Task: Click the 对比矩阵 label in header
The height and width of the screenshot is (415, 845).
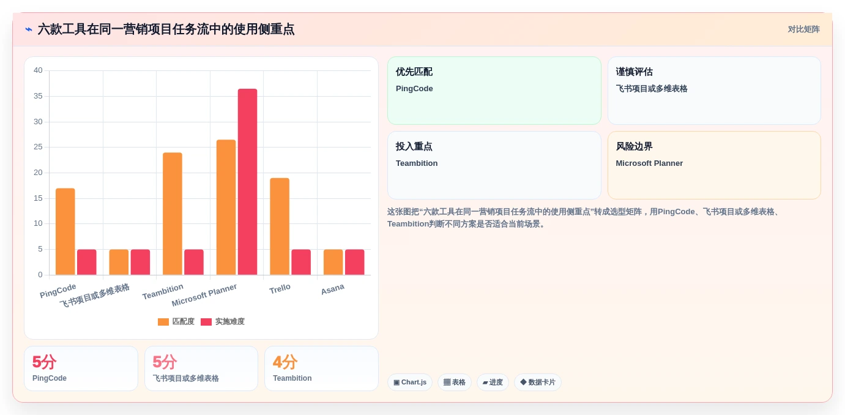Action: point(803,29)
